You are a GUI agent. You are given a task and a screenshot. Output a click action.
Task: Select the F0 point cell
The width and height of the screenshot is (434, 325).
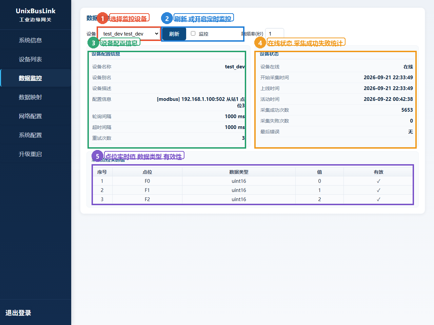147,181
